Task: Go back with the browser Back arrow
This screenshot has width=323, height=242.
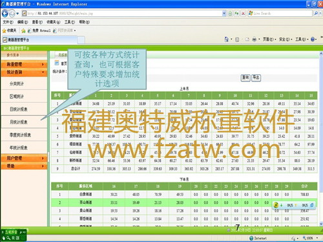Action: 5,14
